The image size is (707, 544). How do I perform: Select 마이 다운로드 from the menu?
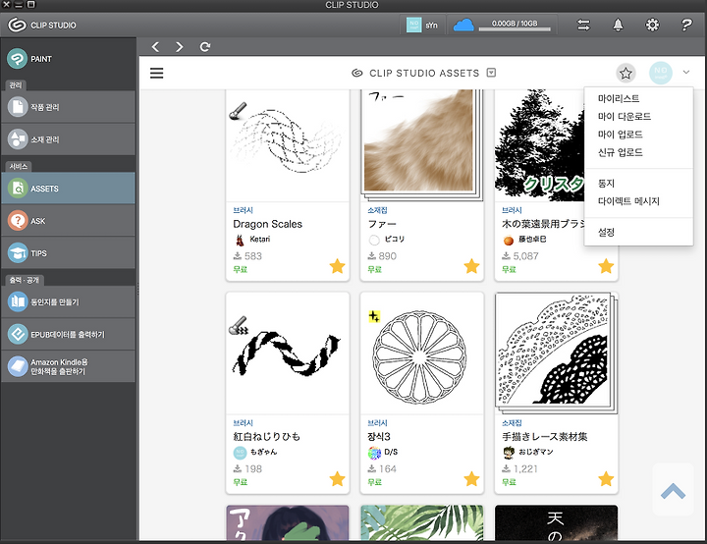(x=625, y=117)
